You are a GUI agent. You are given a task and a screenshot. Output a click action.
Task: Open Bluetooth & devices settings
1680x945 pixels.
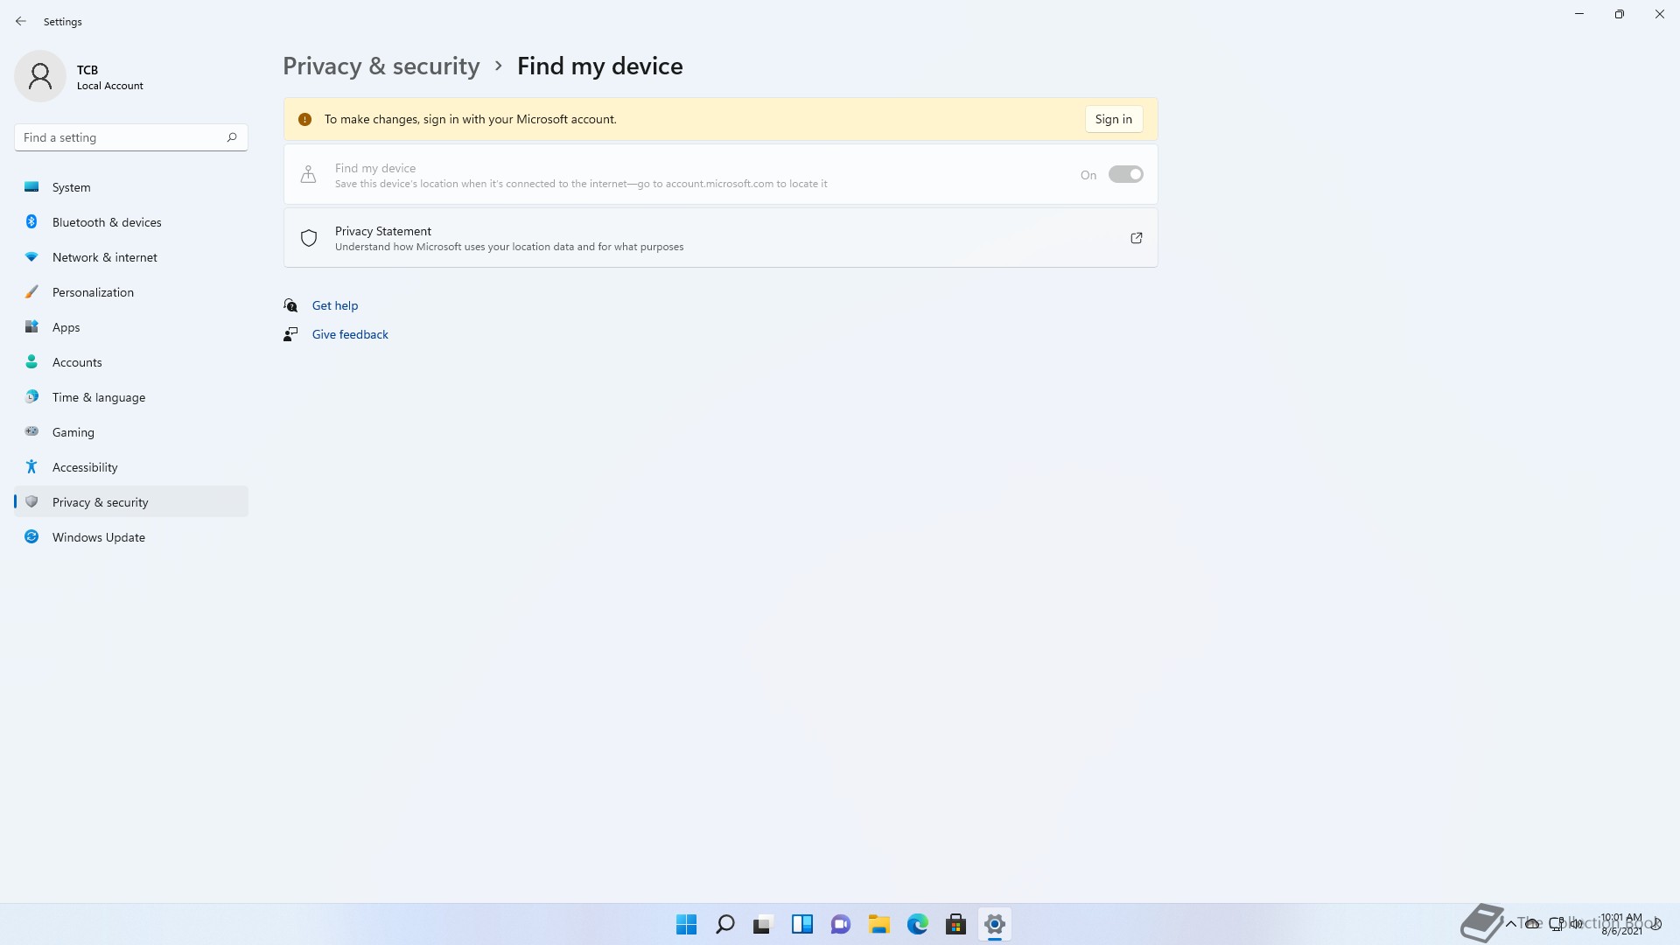click(131, 222)
